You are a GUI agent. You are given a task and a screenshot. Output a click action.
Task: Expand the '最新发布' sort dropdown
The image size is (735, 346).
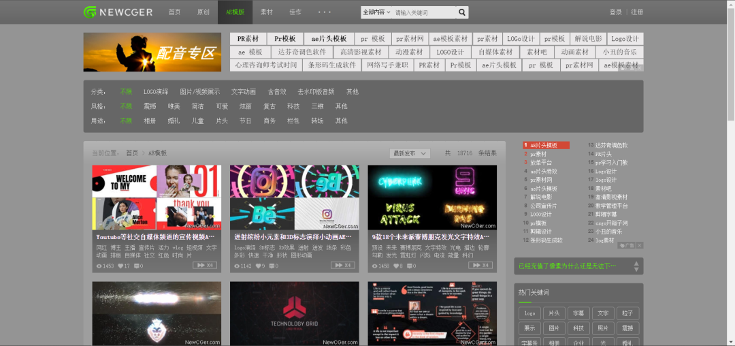(410, 153)
